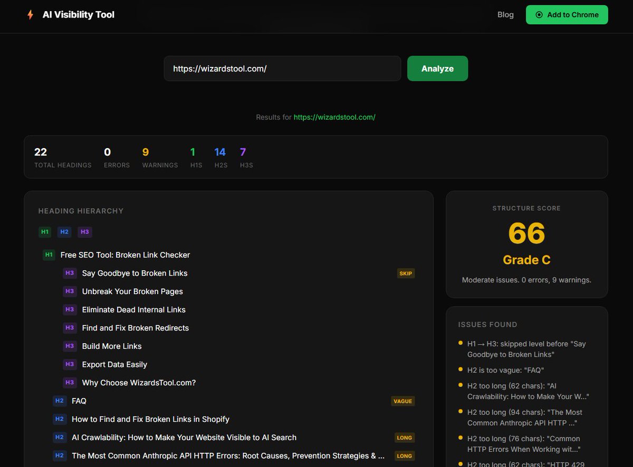
Task: Select heading Free SEO Tool: Broken Link Checker
Action: click(125, 255)
